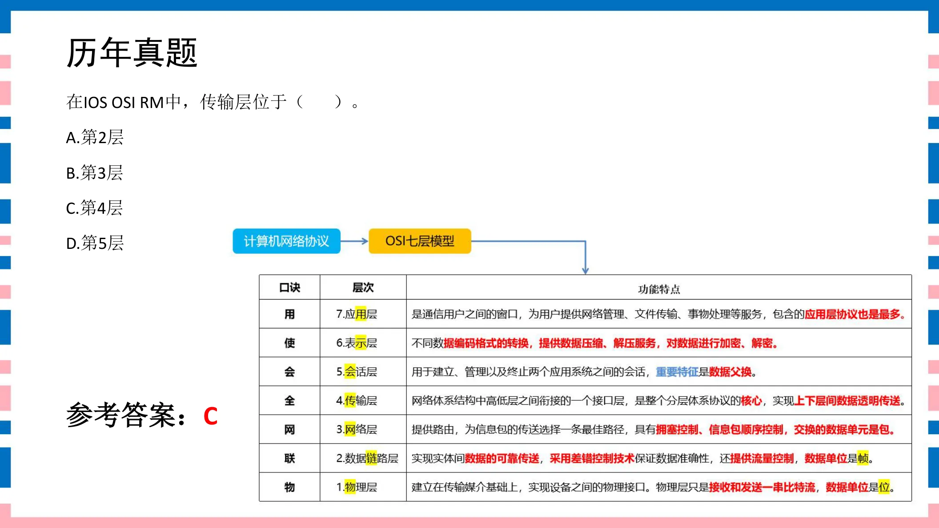
Task: Click the 历年真题 slide title
Action: [132, 53]
